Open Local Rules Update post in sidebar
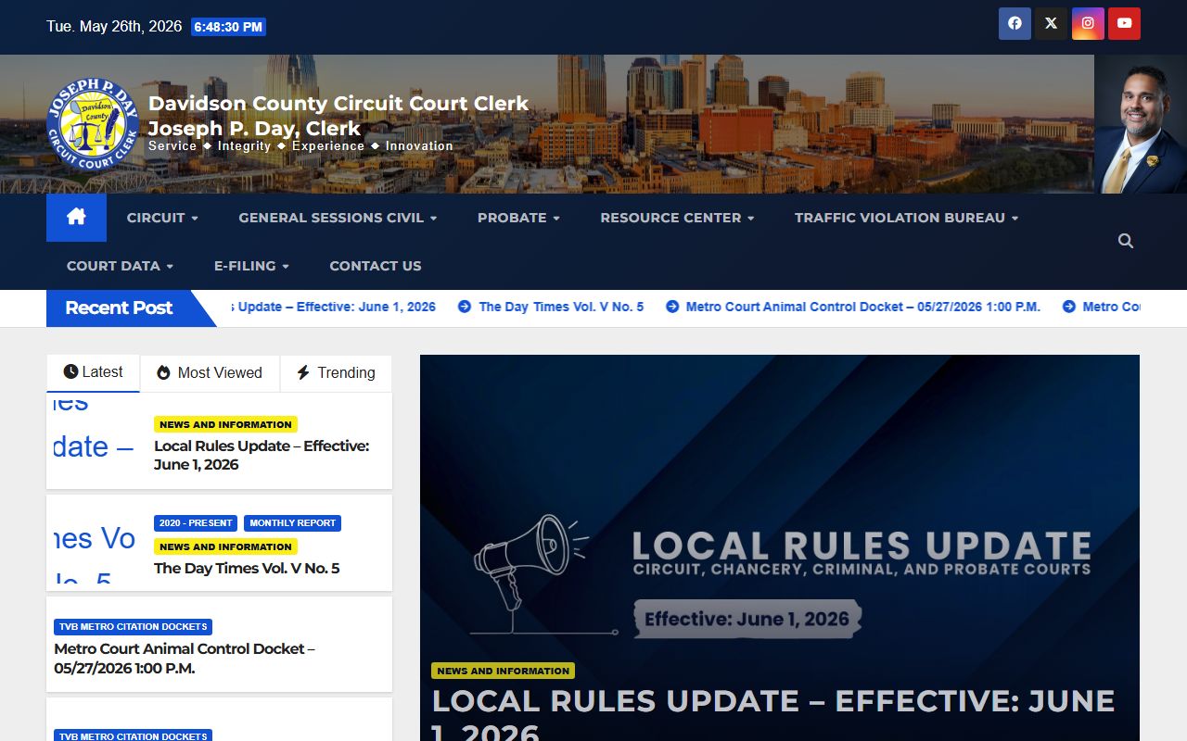Image resolution: width=1187 pixels, height=741 pixels. coord(262,455)
